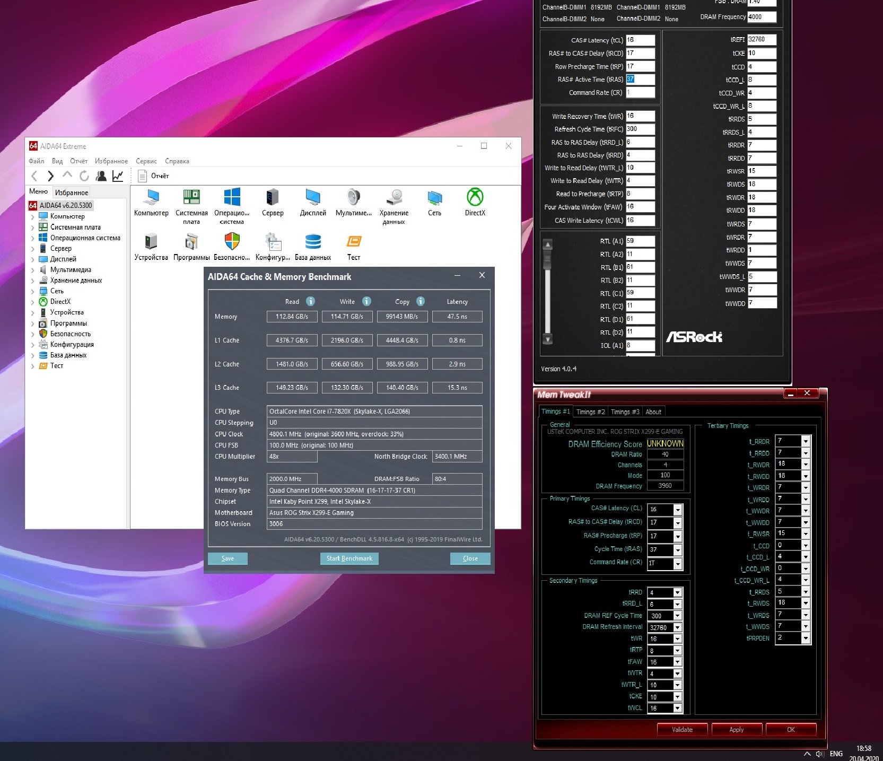Click the user profile icon in AIDA64 toolbar
The width and height of the screenshot is (883, 761).
tap(101, 176)
